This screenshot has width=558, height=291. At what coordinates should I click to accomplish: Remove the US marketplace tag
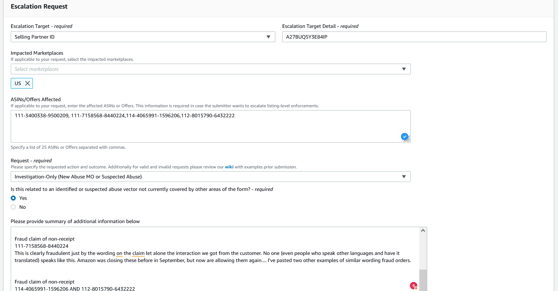(x=28, y=83)
